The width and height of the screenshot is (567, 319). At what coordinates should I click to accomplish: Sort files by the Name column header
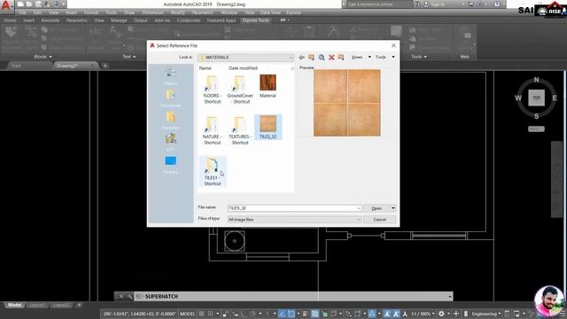click(205, 68)
